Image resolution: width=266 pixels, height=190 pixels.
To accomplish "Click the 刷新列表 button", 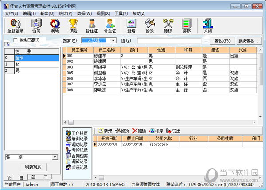I will click(x=33, y=167).
